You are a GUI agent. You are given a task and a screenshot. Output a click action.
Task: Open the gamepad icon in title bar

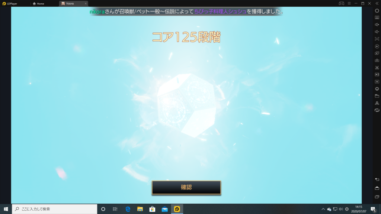tap(341, 3)
